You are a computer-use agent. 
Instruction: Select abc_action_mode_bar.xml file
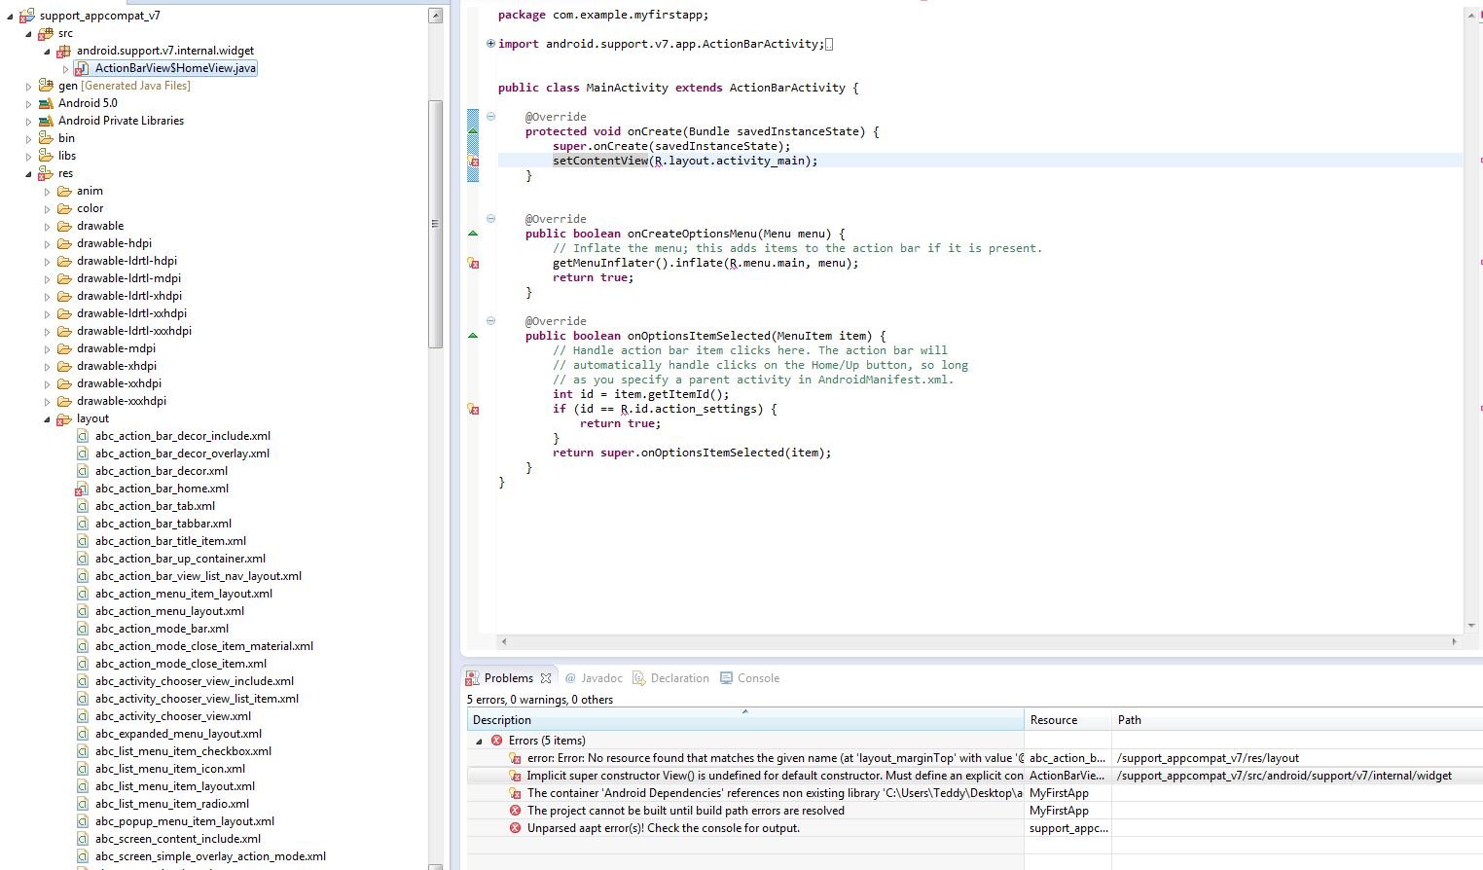click(x=162, y=629)
